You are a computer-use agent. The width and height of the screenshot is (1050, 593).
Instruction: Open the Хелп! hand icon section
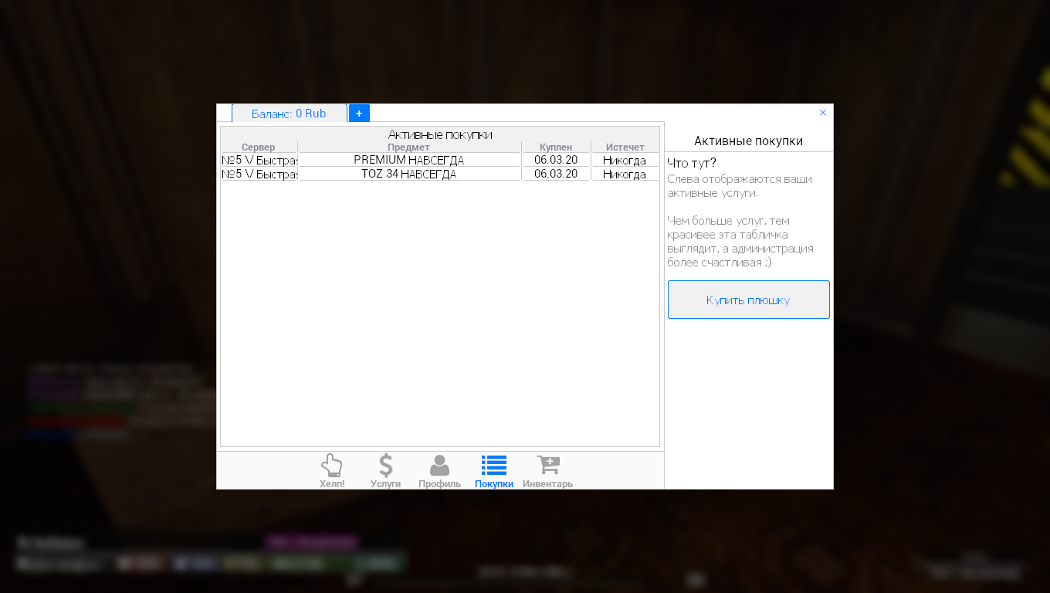pyautogui.click(x=332, y=470)
